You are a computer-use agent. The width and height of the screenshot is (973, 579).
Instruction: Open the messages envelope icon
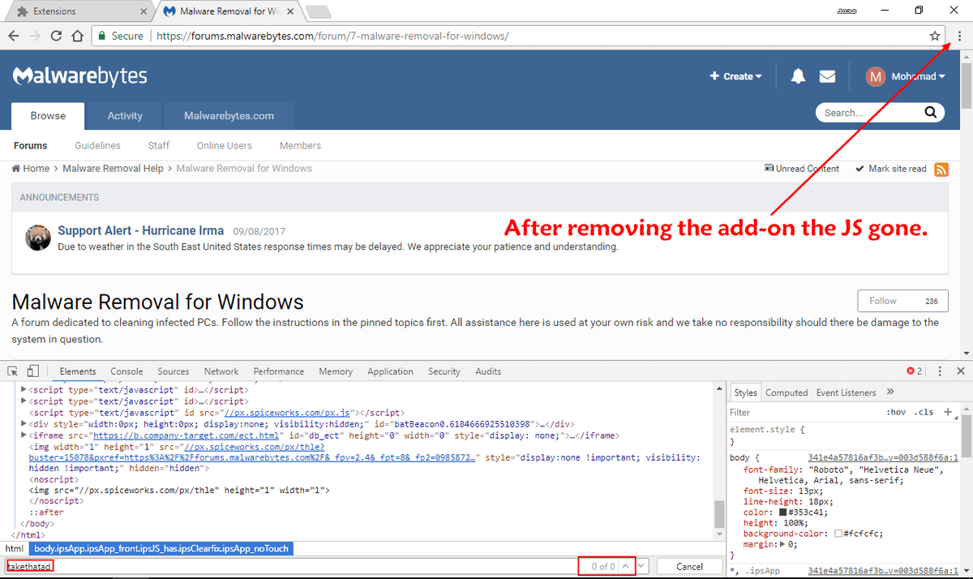pyautogui.click(x=827, y=76)
